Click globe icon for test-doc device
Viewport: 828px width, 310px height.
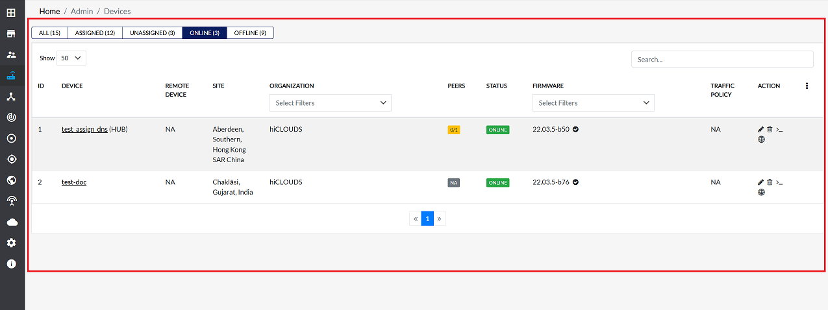point(761,192)
